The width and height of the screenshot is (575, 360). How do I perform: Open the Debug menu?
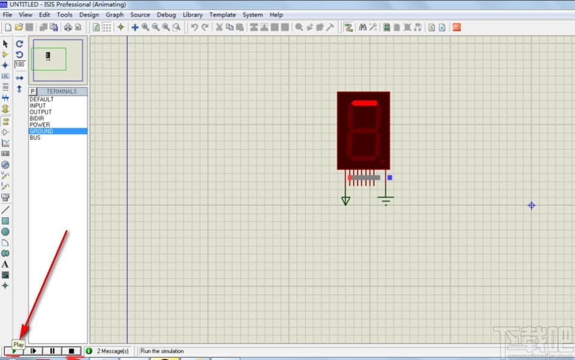coord(166,15)
